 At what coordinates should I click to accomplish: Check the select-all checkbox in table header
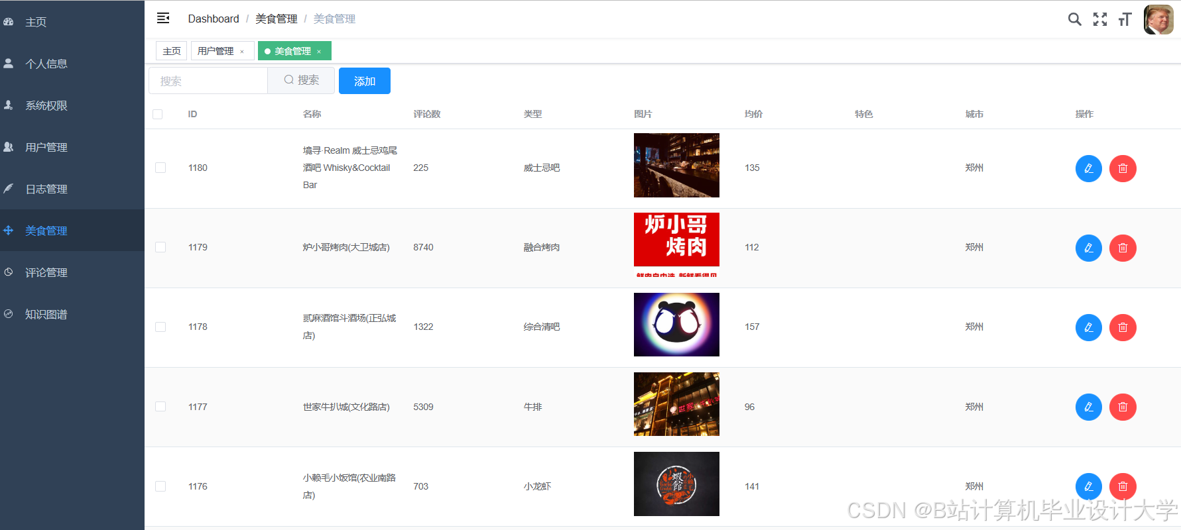(x=158, y=114)
